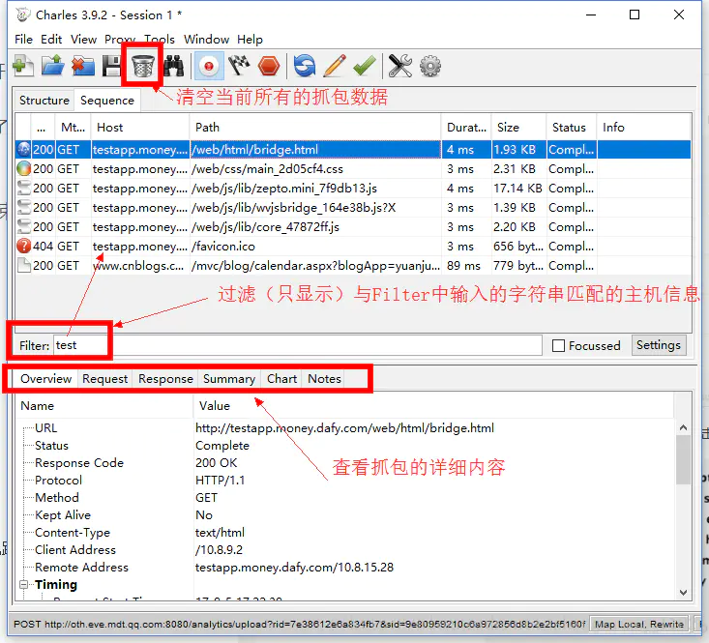Select the Remote Address row
The image size is (709, 643).
(346, 567)
